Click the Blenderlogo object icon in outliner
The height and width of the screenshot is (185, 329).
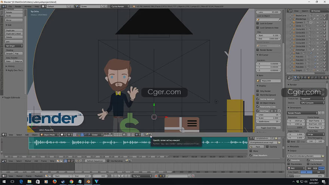click(x=294, y=19)
